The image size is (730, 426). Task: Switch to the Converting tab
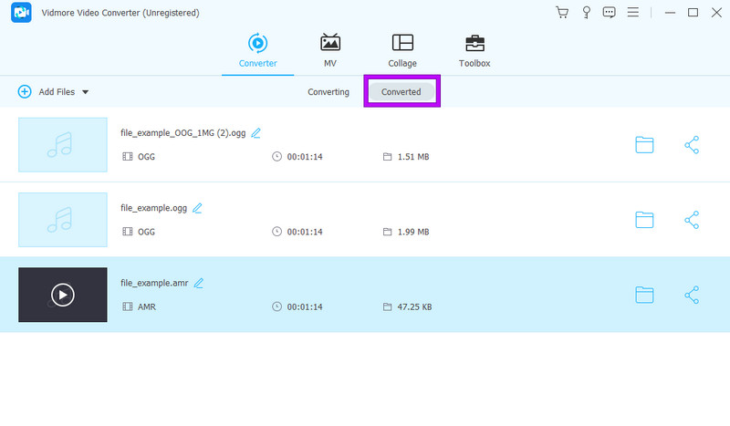click(x=328, y=92)
